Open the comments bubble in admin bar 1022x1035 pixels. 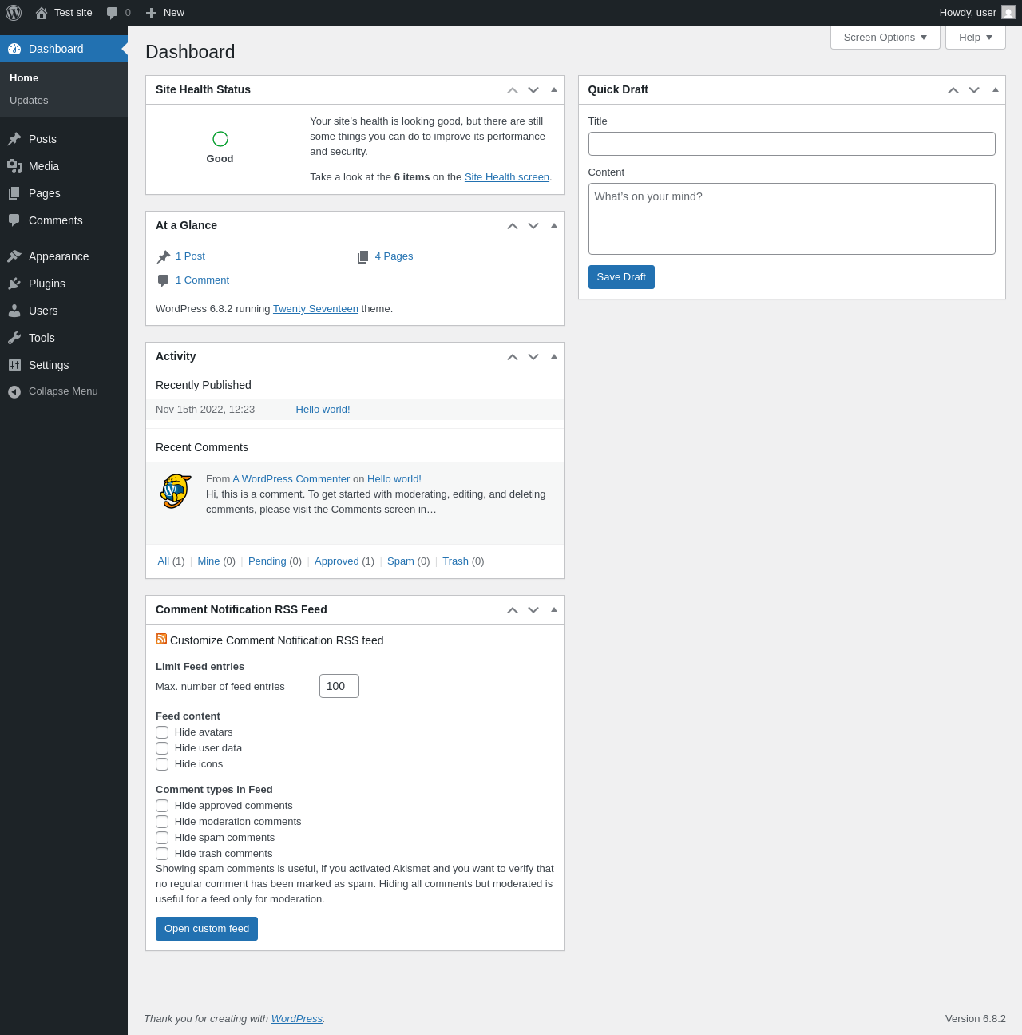pyautogui.click(x=113, y=13)
